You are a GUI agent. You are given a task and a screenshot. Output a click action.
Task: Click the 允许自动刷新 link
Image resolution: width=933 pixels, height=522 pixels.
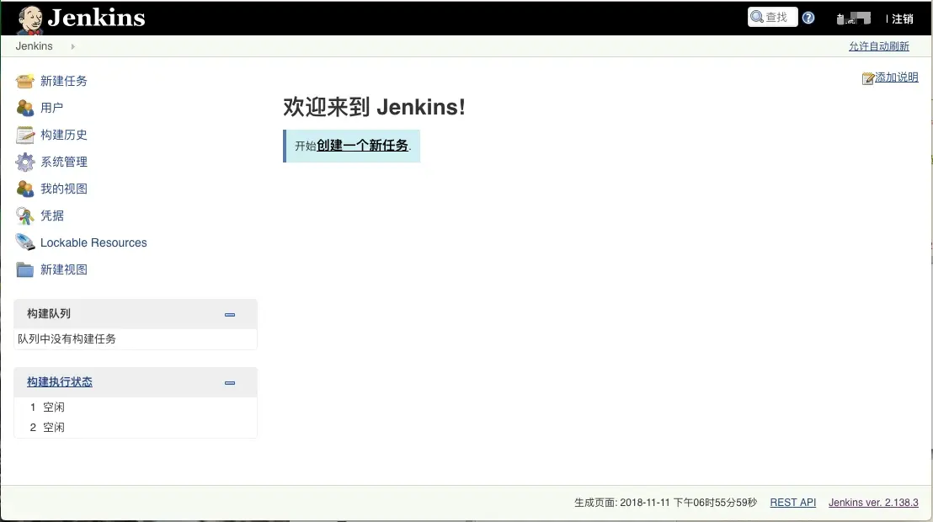click(x=879, y=46)
